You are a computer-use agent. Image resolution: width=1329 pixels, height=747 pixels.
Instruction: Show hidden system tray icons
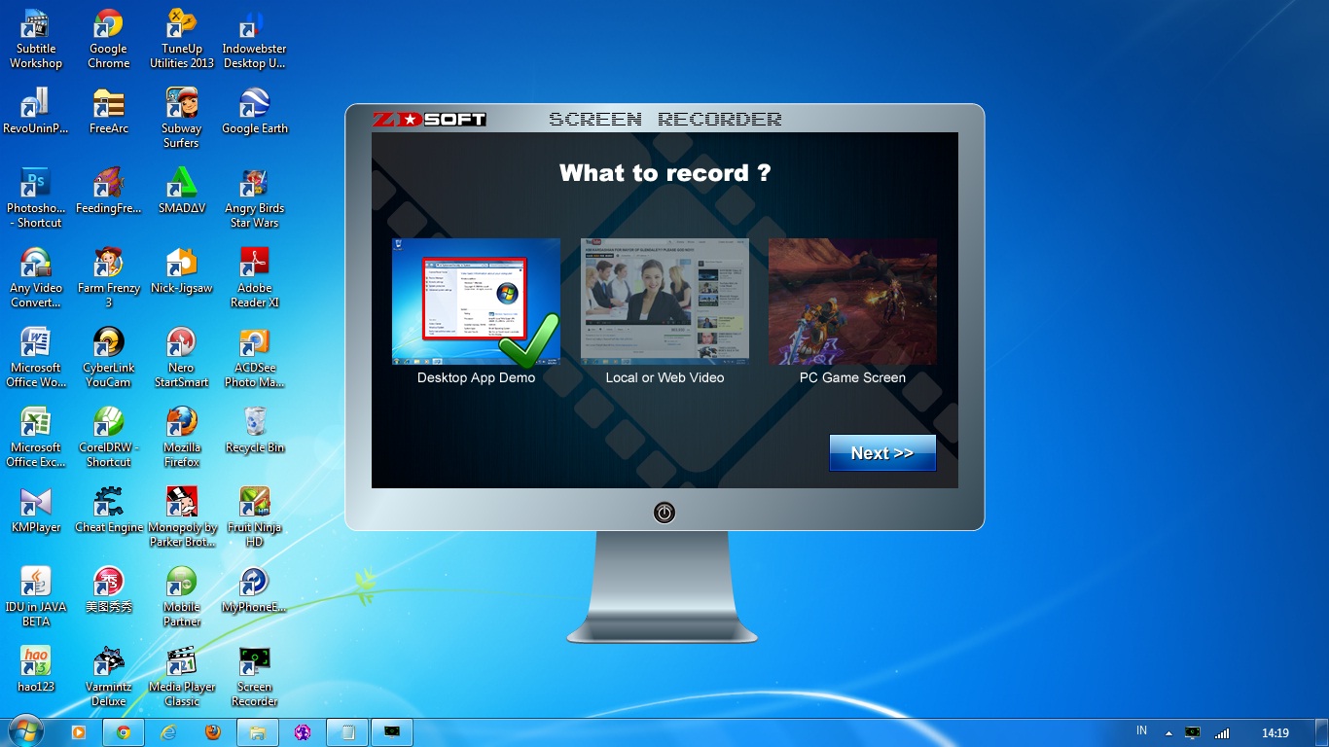point(1168,733)
